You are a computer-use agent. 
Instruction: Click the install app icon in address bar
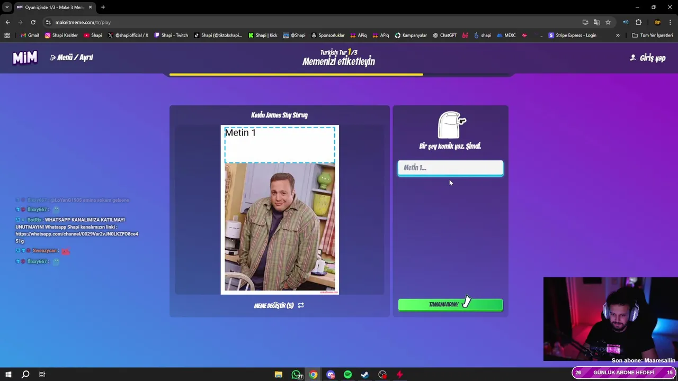coord(585,22)
